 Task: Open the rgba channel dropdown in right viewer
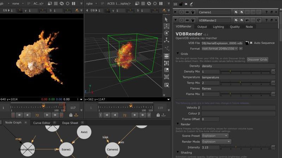coord(91,4)
